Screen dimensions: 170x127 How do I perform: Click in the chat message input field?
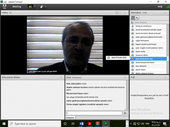(94, 113)
